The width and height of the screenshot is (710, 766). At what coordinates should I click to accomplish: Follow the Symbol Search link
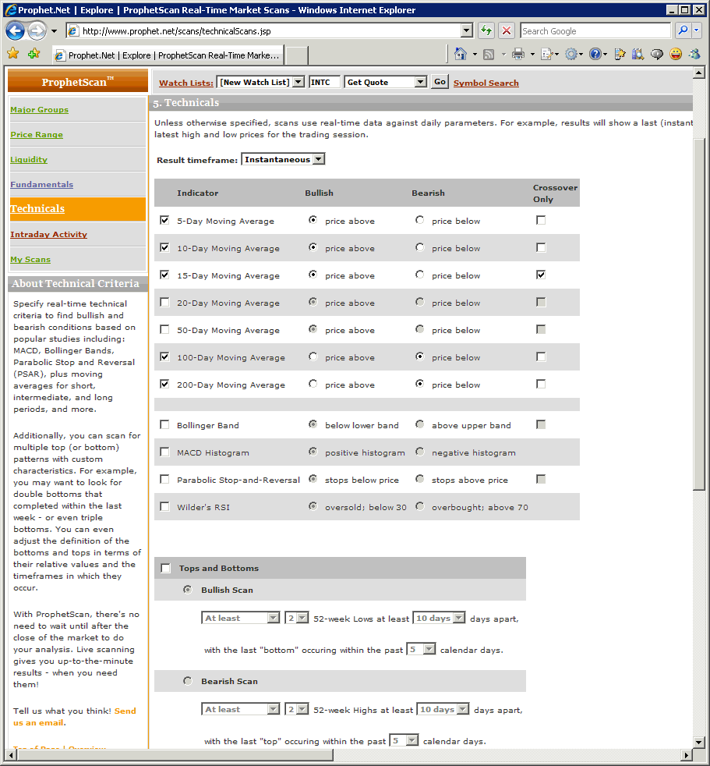click(486, 83)
